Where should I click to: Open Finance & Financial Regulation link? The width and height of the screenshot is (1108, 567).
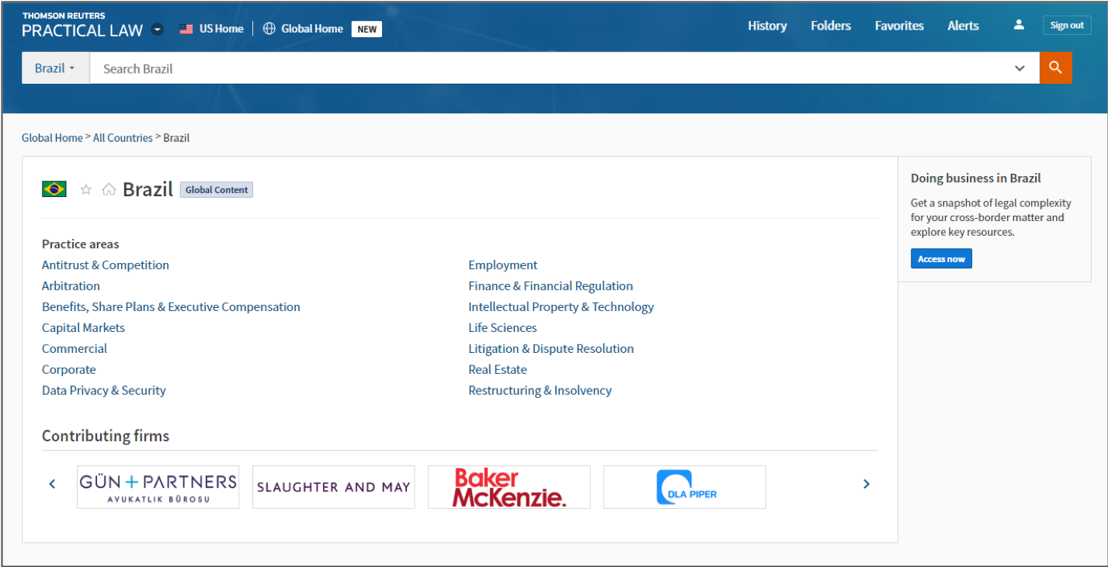551,286
